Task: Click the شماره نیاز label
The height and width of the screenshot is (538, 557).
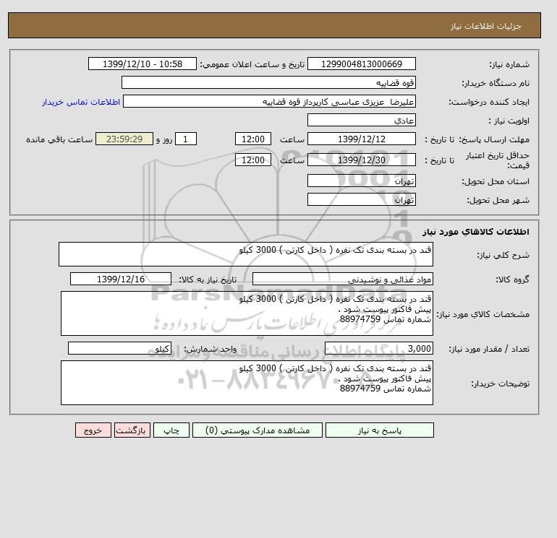Action: [509, 64]
